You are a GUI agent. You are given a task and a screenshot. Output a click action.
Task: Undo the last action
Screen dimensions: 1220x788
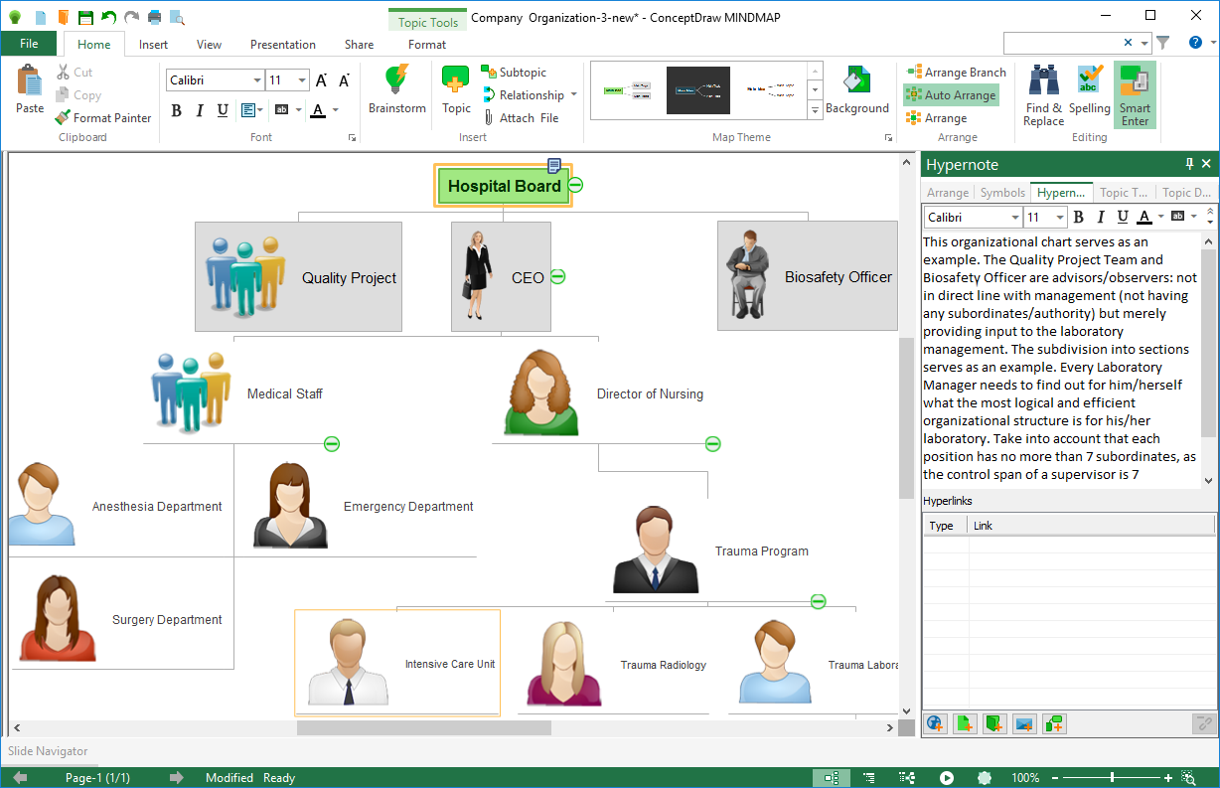click(109, 17)
